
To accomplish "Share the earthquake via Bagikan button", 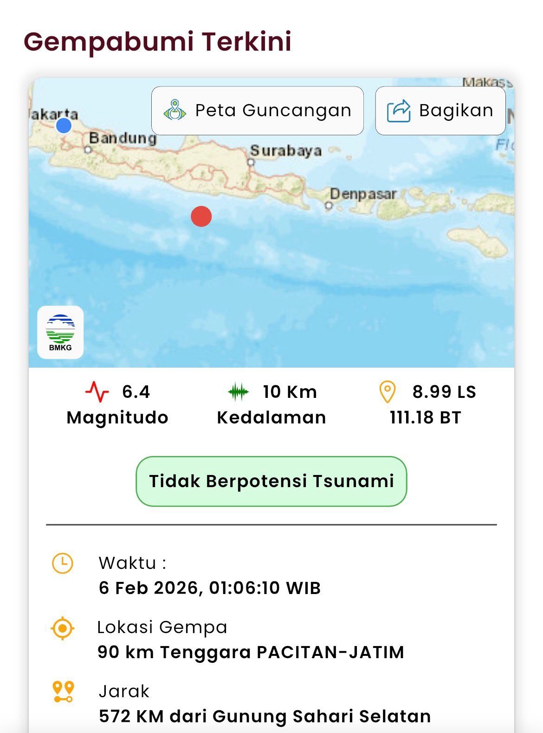I will pyautogui.click(x=440, y=111).
